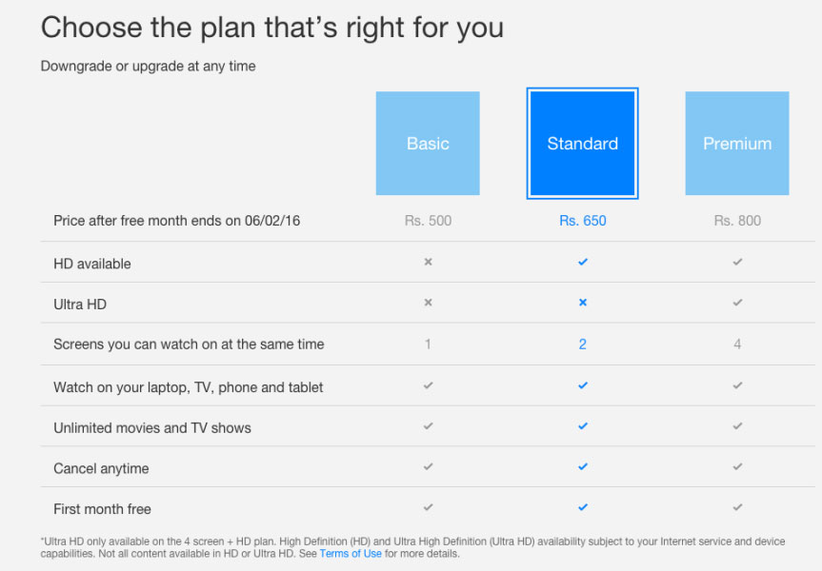The image size is (822, 571).
Task: Click the Standard laptop, TV, phone checkmark
Action: point(583,385)
